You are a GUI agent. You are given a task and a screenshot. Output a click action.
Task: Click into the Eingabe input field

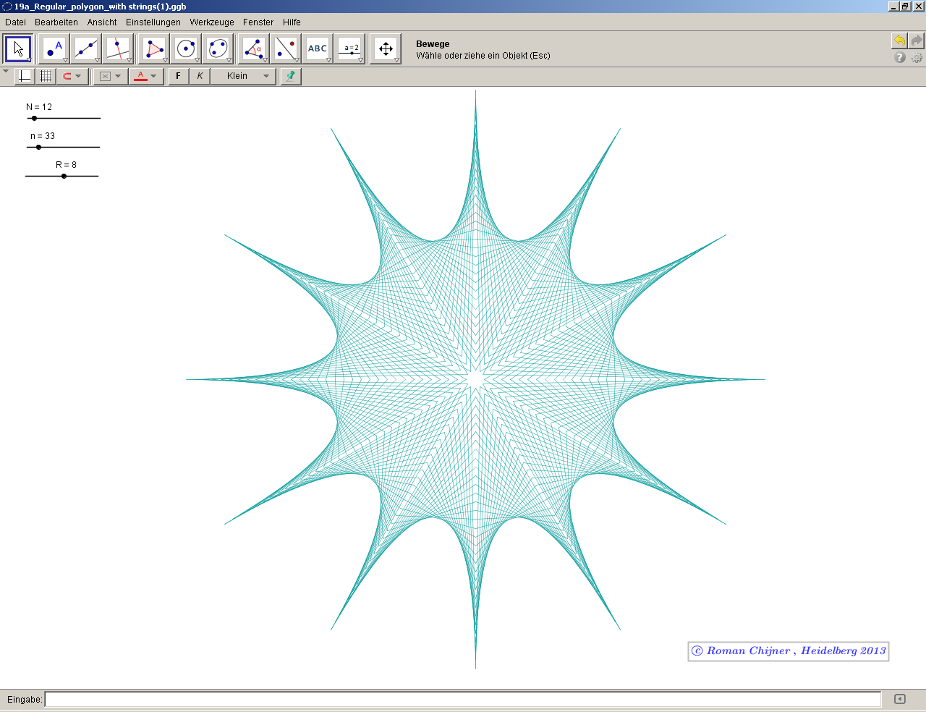point(463,699)
